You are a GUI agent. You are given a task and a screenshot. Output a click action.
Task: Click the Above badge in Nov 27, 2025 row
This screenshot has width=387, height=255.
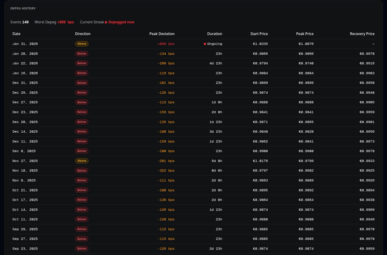coord(82,161)
